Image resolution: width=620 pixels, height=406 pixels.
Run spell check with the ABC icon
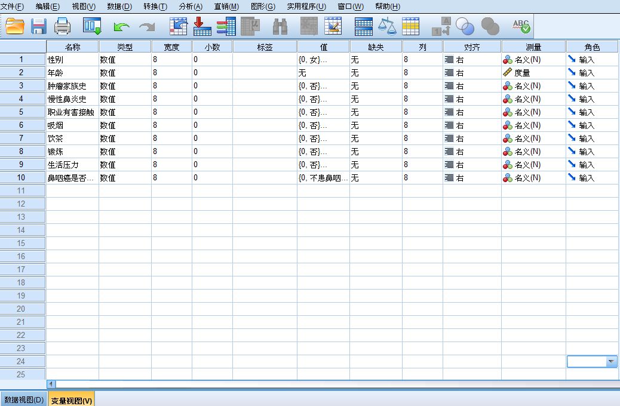click(x=521, y=26)
